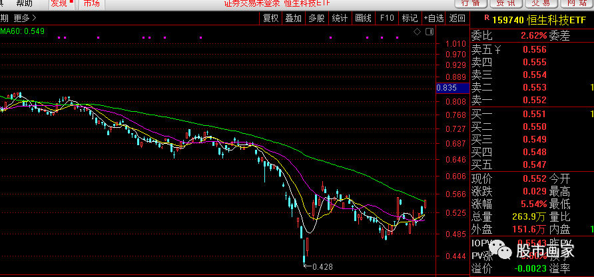Click the 现价 value 0.552
Image resolution: width=594 pixels, height=277 pixels.
[x=535, y=179]
